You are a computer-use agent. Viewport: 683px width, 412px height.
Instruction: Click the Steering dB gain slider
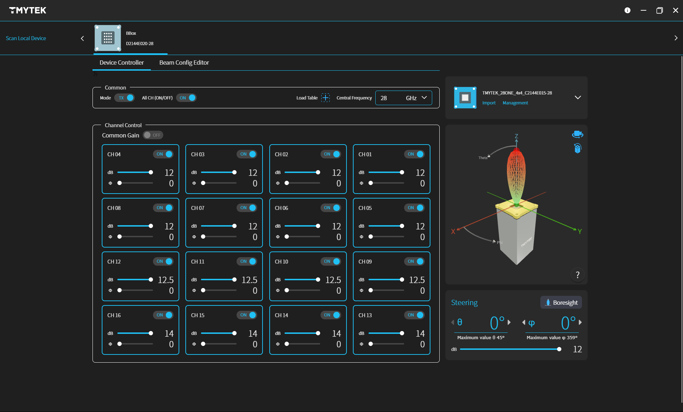509,349
